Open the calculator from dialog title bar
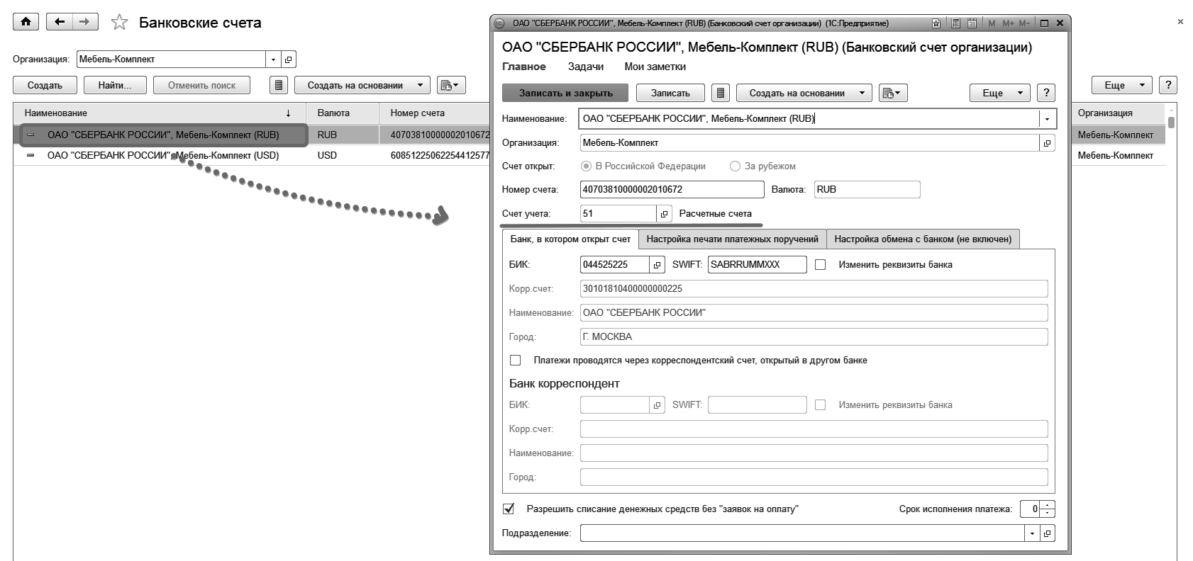Viewport: 1193px width, 561px height. (x=955, y=23)
